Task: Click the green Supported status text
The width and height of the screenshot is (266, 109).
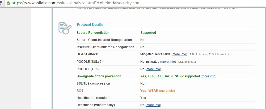Action: pyautogui.click(x=148, y=33)
